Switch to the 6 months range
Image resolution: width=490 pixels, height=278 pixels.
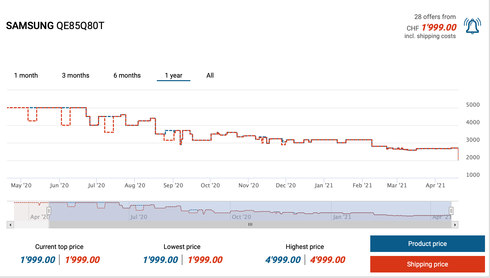127,75
